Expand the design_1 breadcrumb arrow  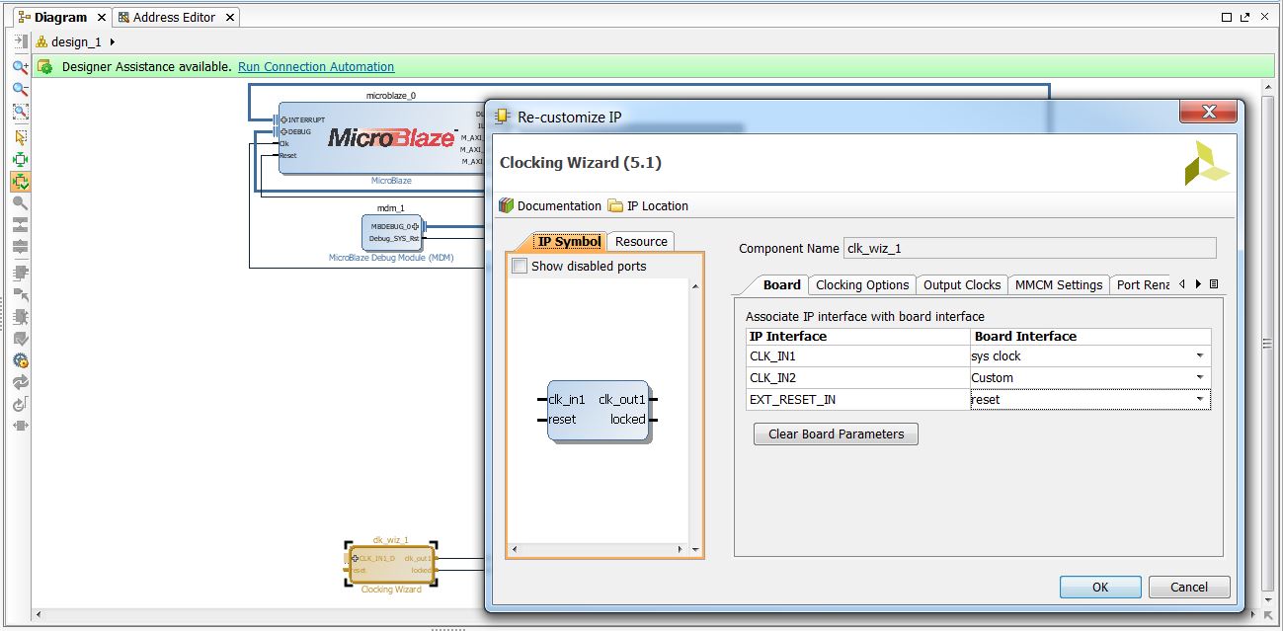(x=112, y=41)
